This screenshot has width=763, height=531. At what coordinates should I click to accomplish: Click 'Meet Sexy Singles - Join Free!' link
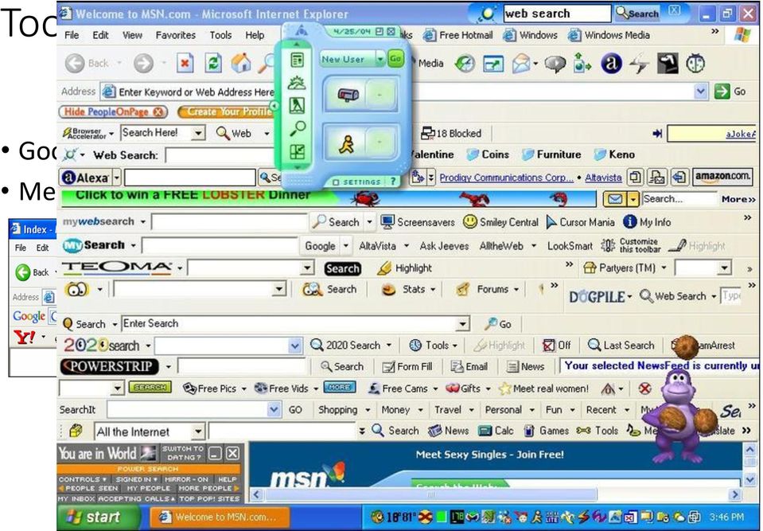489,455
